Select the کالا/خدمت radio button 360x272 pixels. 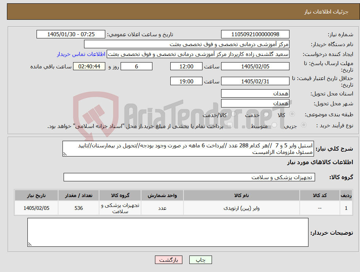click(234, 114)
